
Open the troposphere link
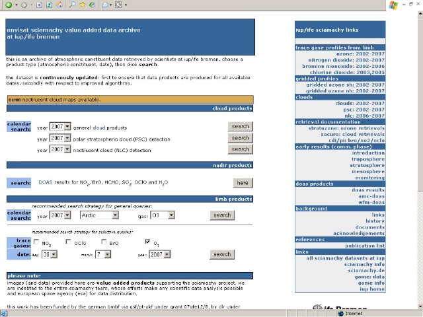368,159
